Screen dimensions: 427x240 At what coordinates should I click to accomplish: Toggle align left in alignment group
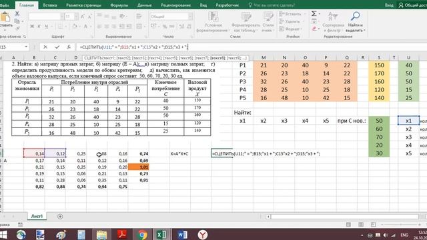(x=99, y=27)
